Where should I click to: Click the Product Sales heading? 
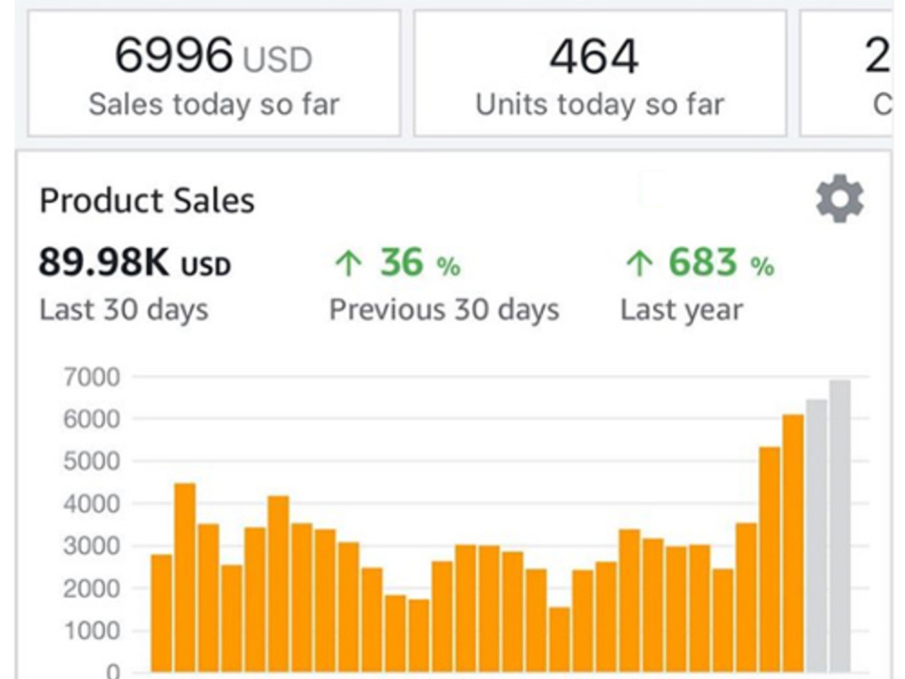click(x=147, y=201)
